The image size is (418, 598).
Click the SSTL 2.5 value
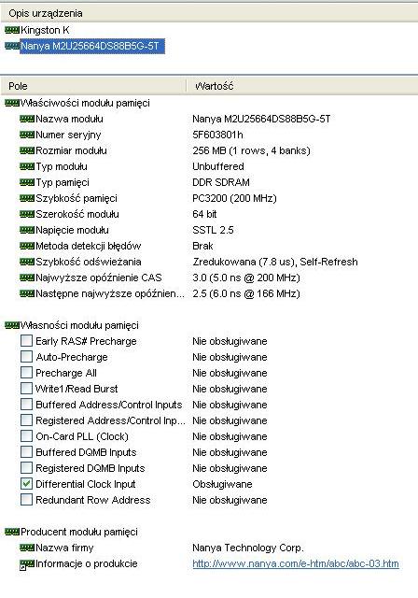[x=213, y=230]
